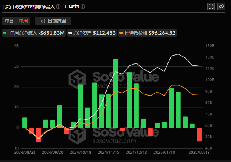The width and height of the screenshot is (231, 162).
Task: Click white swatch of 总净资产 legend
Action: (70, 33)
